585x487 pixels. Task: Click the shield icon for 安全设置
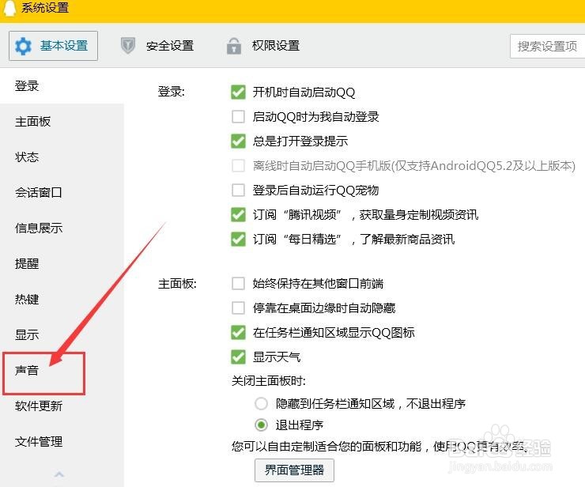pos(127,46)
